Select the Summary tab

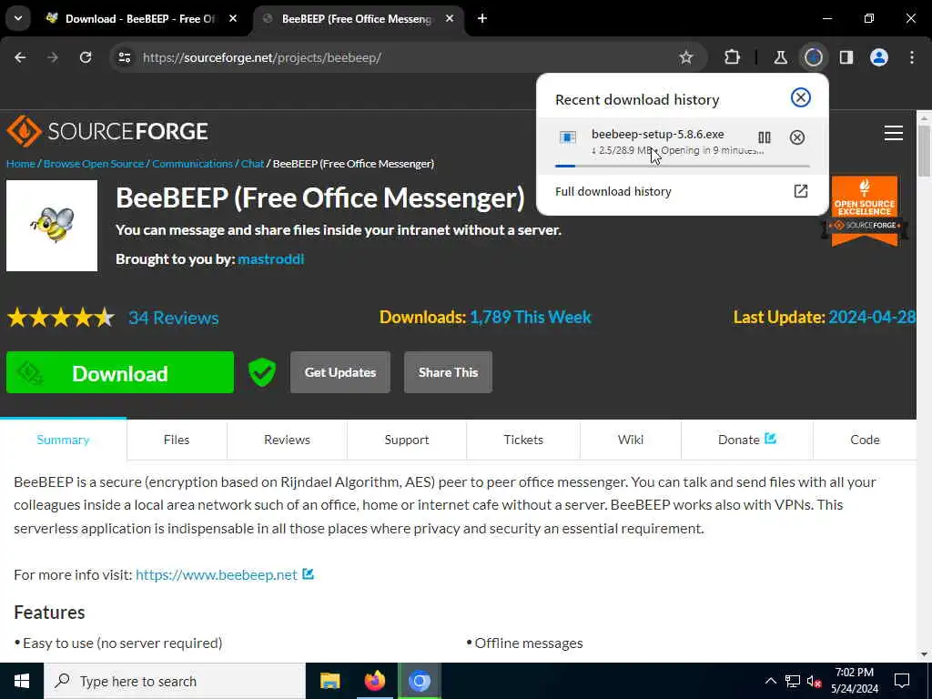click(x=63, y=440)
